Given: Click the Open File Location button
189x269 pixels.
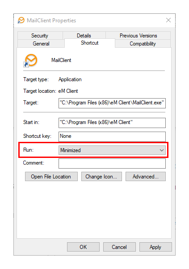Looking at the screenshot, I should click(51, 177).
